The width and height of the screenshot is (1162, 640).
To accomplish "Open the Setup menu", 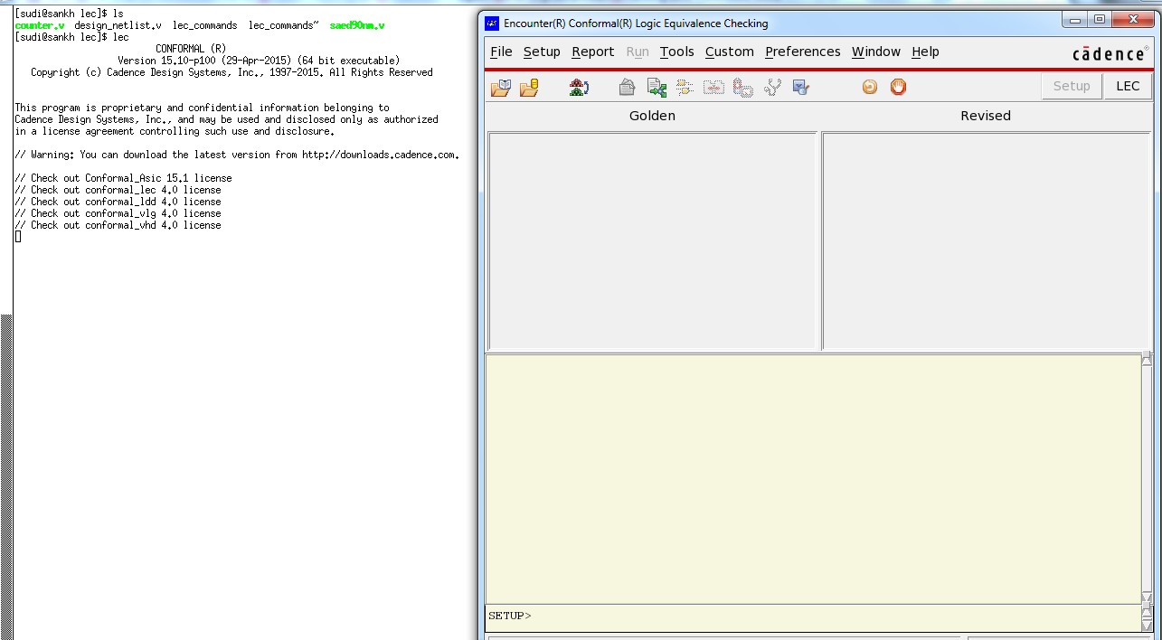I will coord(542,52).
